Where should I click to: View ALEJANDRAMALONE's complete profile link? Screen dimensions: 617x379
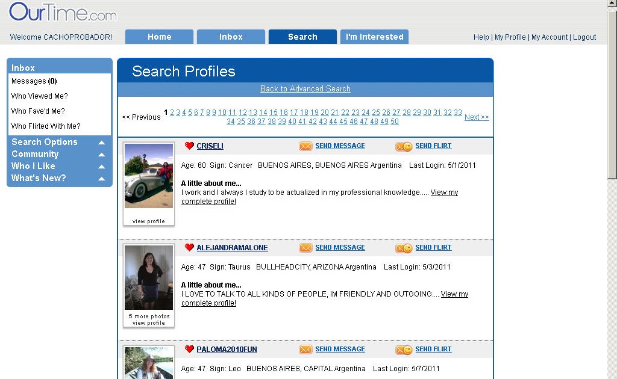454,294
